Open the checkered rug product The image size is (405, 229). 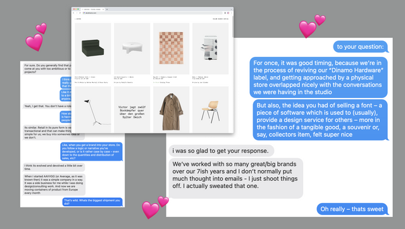[x=171, y=49]
